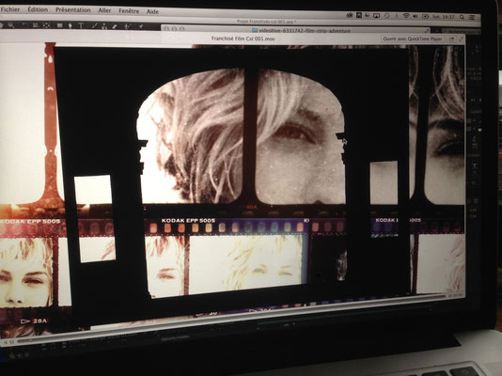This screenshot has width=502, height=376.
Task: Open the Édition menu
Action: 38,9
